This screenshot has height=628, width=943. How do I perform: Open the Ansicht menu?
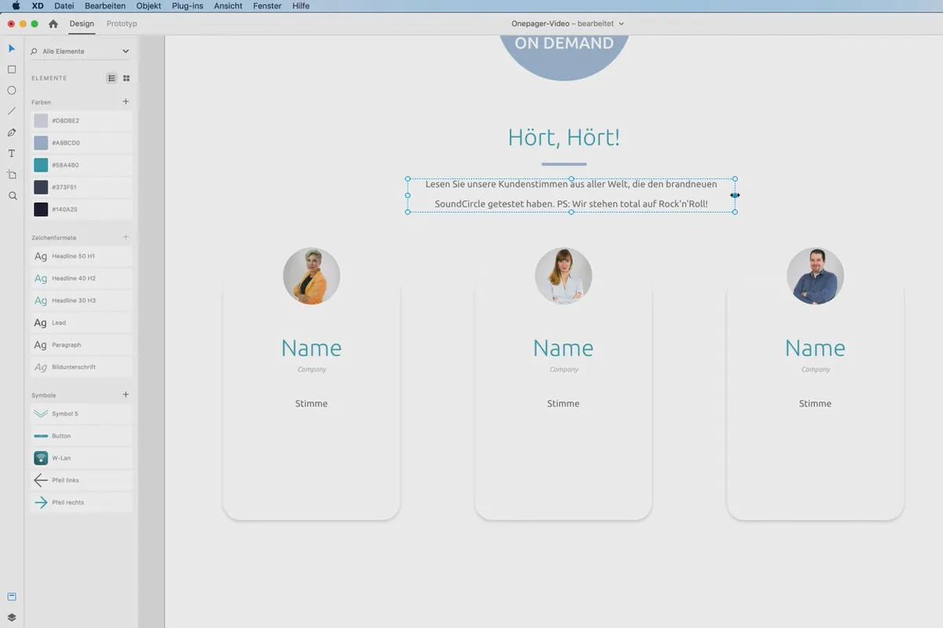point(228,5)
